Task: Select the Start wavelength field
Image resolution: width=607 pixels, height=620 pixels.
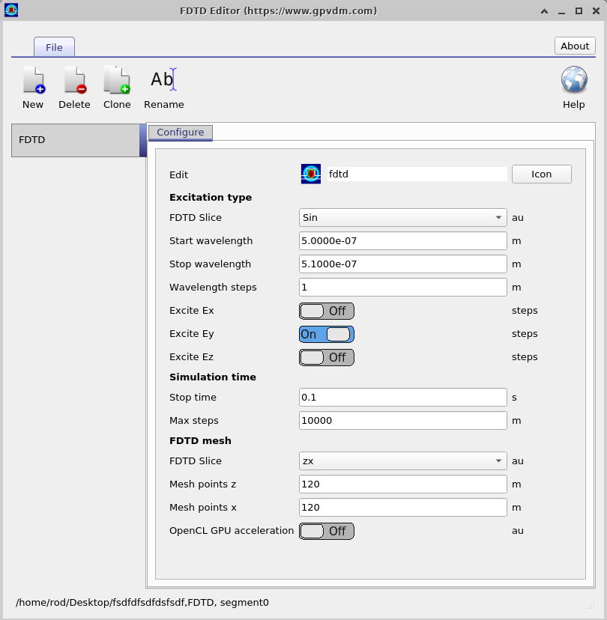Action: pos(402,240)
